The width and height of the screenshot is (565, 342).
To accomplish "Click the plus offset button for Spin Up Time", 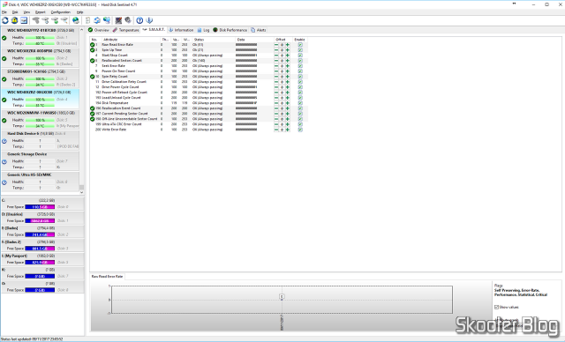I will [288, 50].
